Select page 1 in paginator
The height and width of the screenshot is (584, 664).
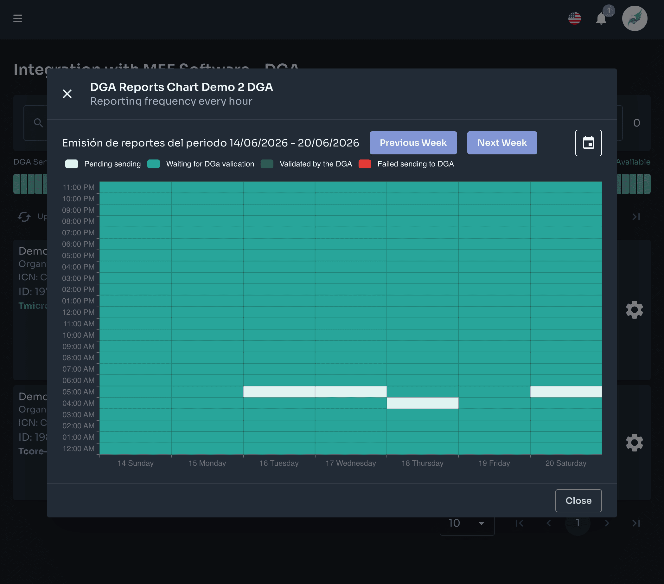[578, 523]
